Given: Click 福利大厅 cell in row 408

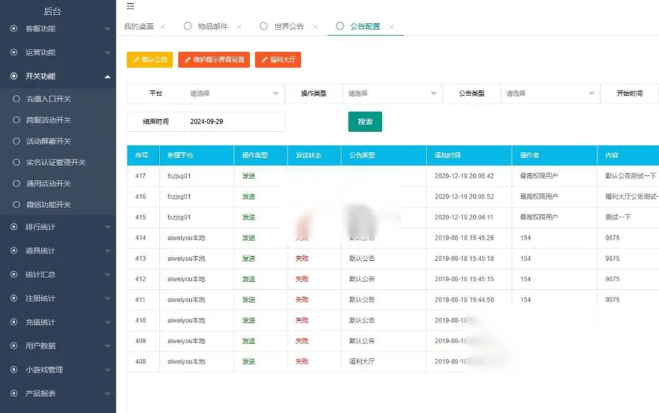Looking at the screenshot, I should (x=362, y=362).
